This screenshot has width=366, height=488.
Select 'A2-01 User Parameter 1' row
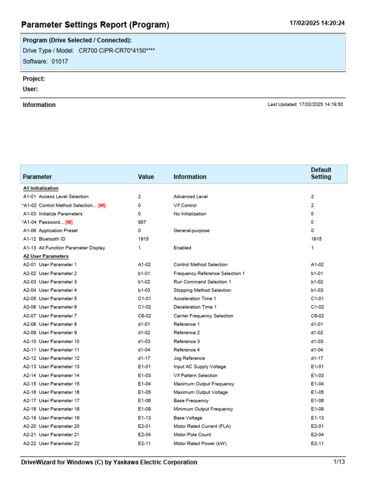point(183,264)
